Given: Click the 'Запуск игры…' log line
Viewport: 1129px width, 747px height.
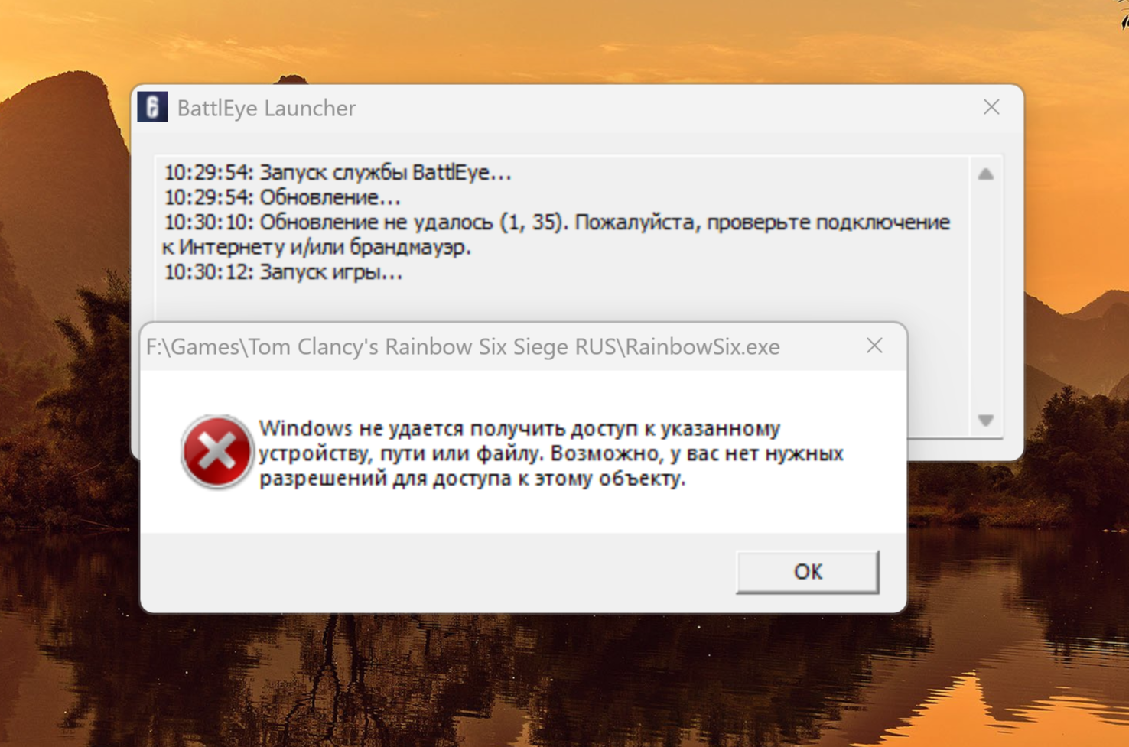Looking at the screenshot, I should tap(283, 272).
